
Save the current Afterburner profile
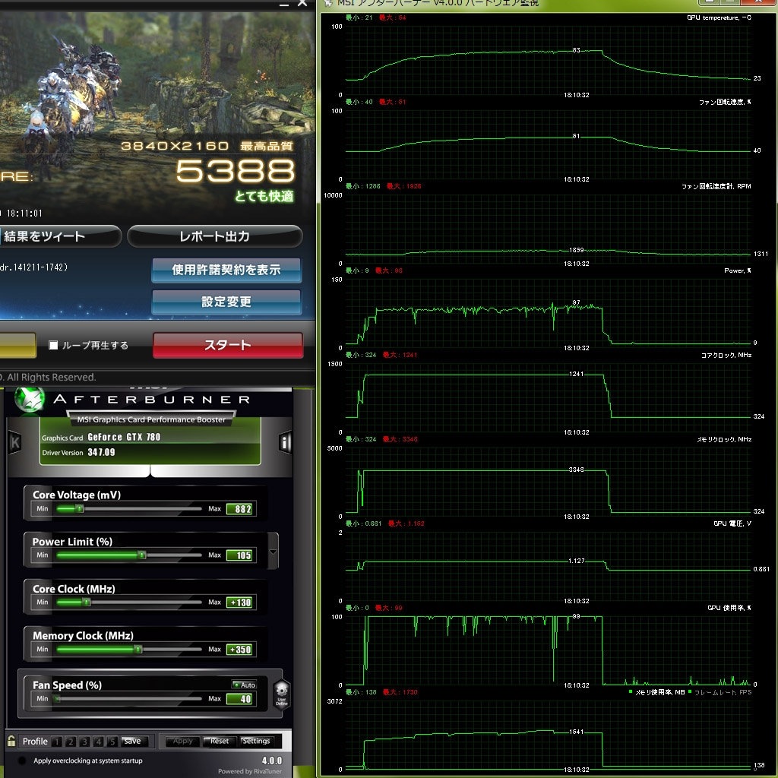(134, 742)
